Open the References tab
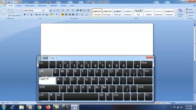 tap(42, 5)
